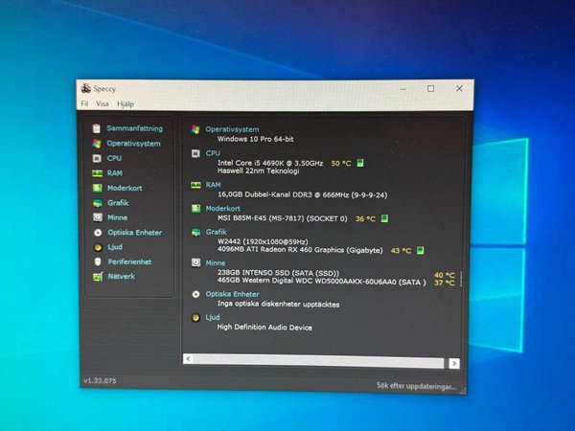Click the Minne heading link in summary
The width and height of the screenshot is (575, 431).
coord(216,262)
